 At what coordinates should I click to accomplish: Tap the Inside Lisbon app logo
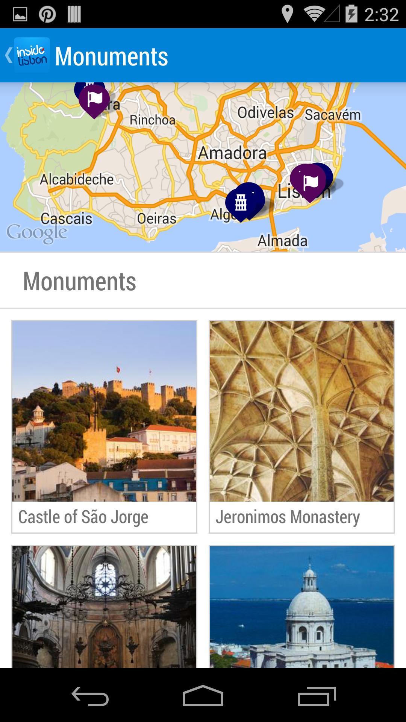32,55
